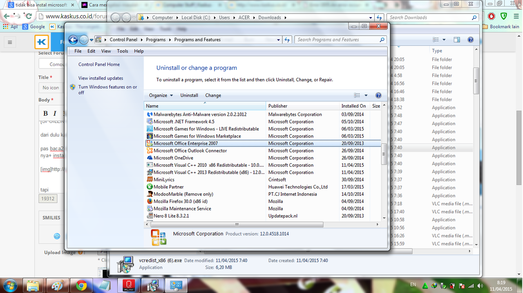
Task: Click Turn Windows features on or off
Action: pyautogui.click(x=108, y=90)
